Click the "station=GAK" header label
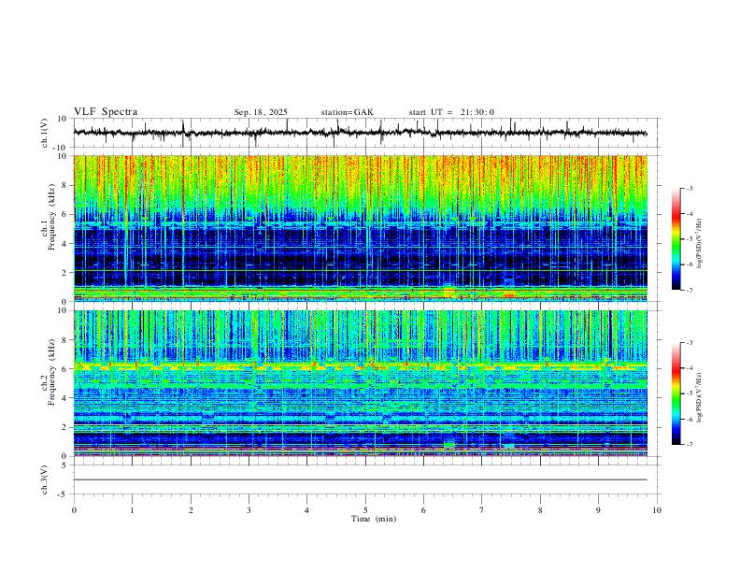Screen dimensions: 740x572 point(347,112)
